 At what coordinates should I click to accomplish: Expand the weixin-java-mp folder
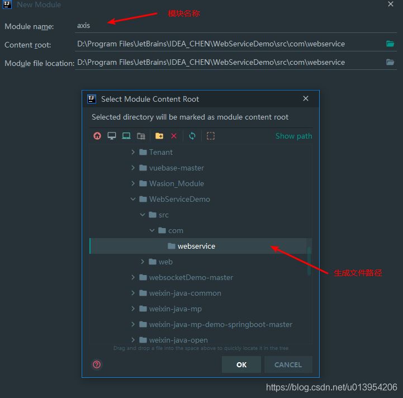point(133,309)
